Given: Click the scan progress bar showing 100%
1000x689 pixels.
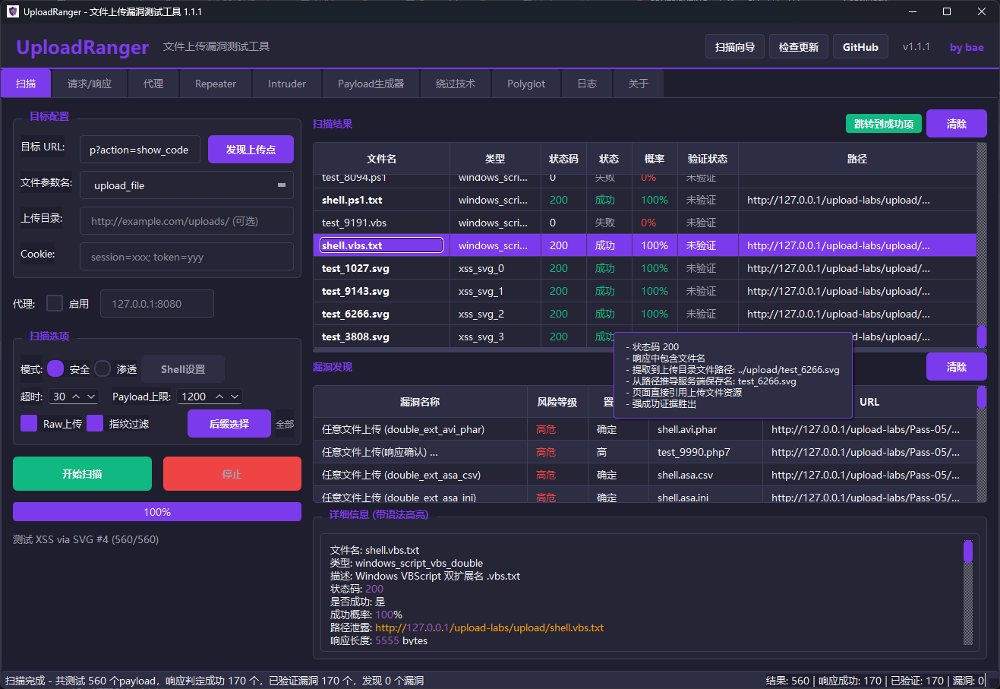Looking at the screenshot, I should (157, 512).
